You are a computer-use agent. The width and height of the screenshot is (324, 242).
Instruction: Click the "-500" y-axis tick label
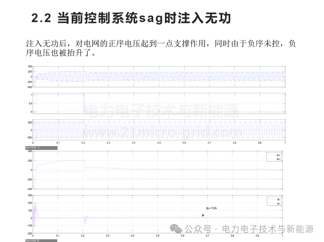pyautogui.click(x=29, y=138)
